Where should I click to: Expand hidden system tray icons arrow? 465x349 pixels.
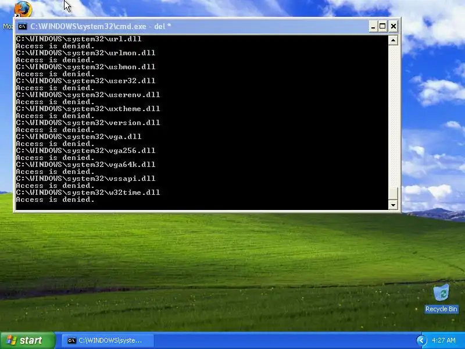pyautogui.click(x=421, y=340)
